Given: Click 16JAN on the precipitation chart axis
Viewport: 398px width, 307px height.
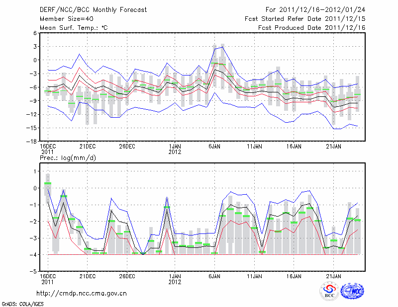Looking at the screenshot, I should pyautogui.click(x=294, y=276).
